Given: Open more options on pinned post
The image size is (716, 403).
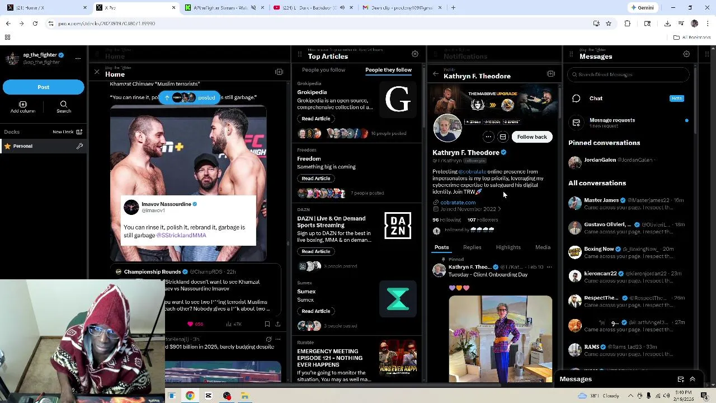Looking at the screenshot, I should point(549,268).
